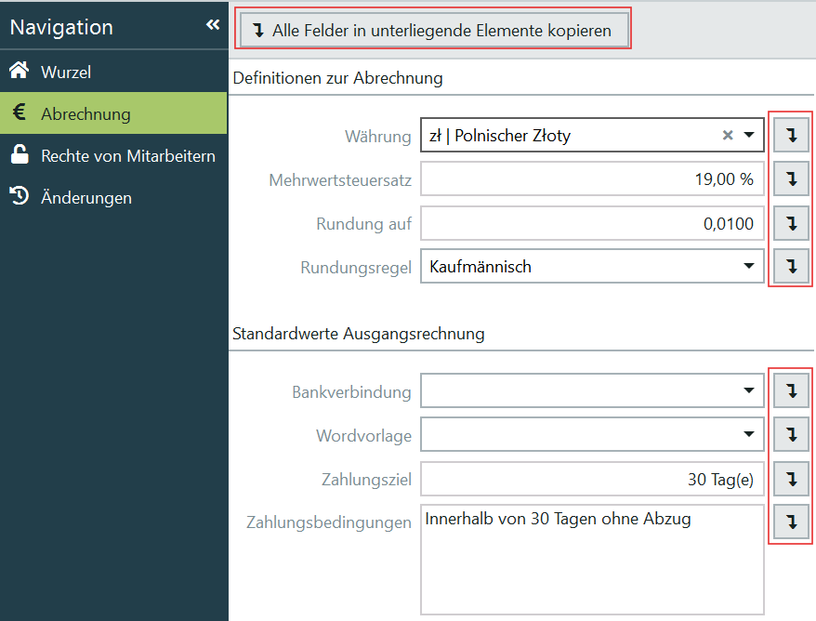Image resolution: width=816 pixels, height=621 pixels.
Task: Copy Zahlungsziel to underlying elements
Action: point(791,479)
